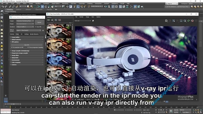This screenshot has height=114, width=203.
Task: Select the first history thumbnail at 2m 4.3s
Action: [59, 31]
